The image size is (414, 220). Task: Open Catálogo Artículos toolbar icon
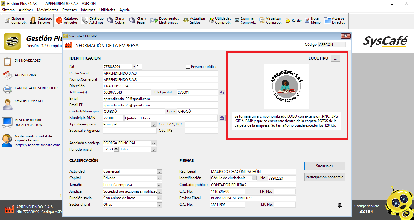click(x=67, y=20)
